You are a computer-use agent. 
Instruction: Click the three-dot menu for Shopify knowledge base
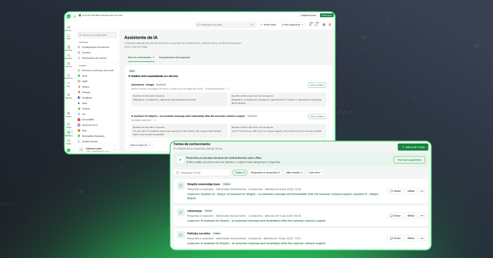tap(422, 191)
